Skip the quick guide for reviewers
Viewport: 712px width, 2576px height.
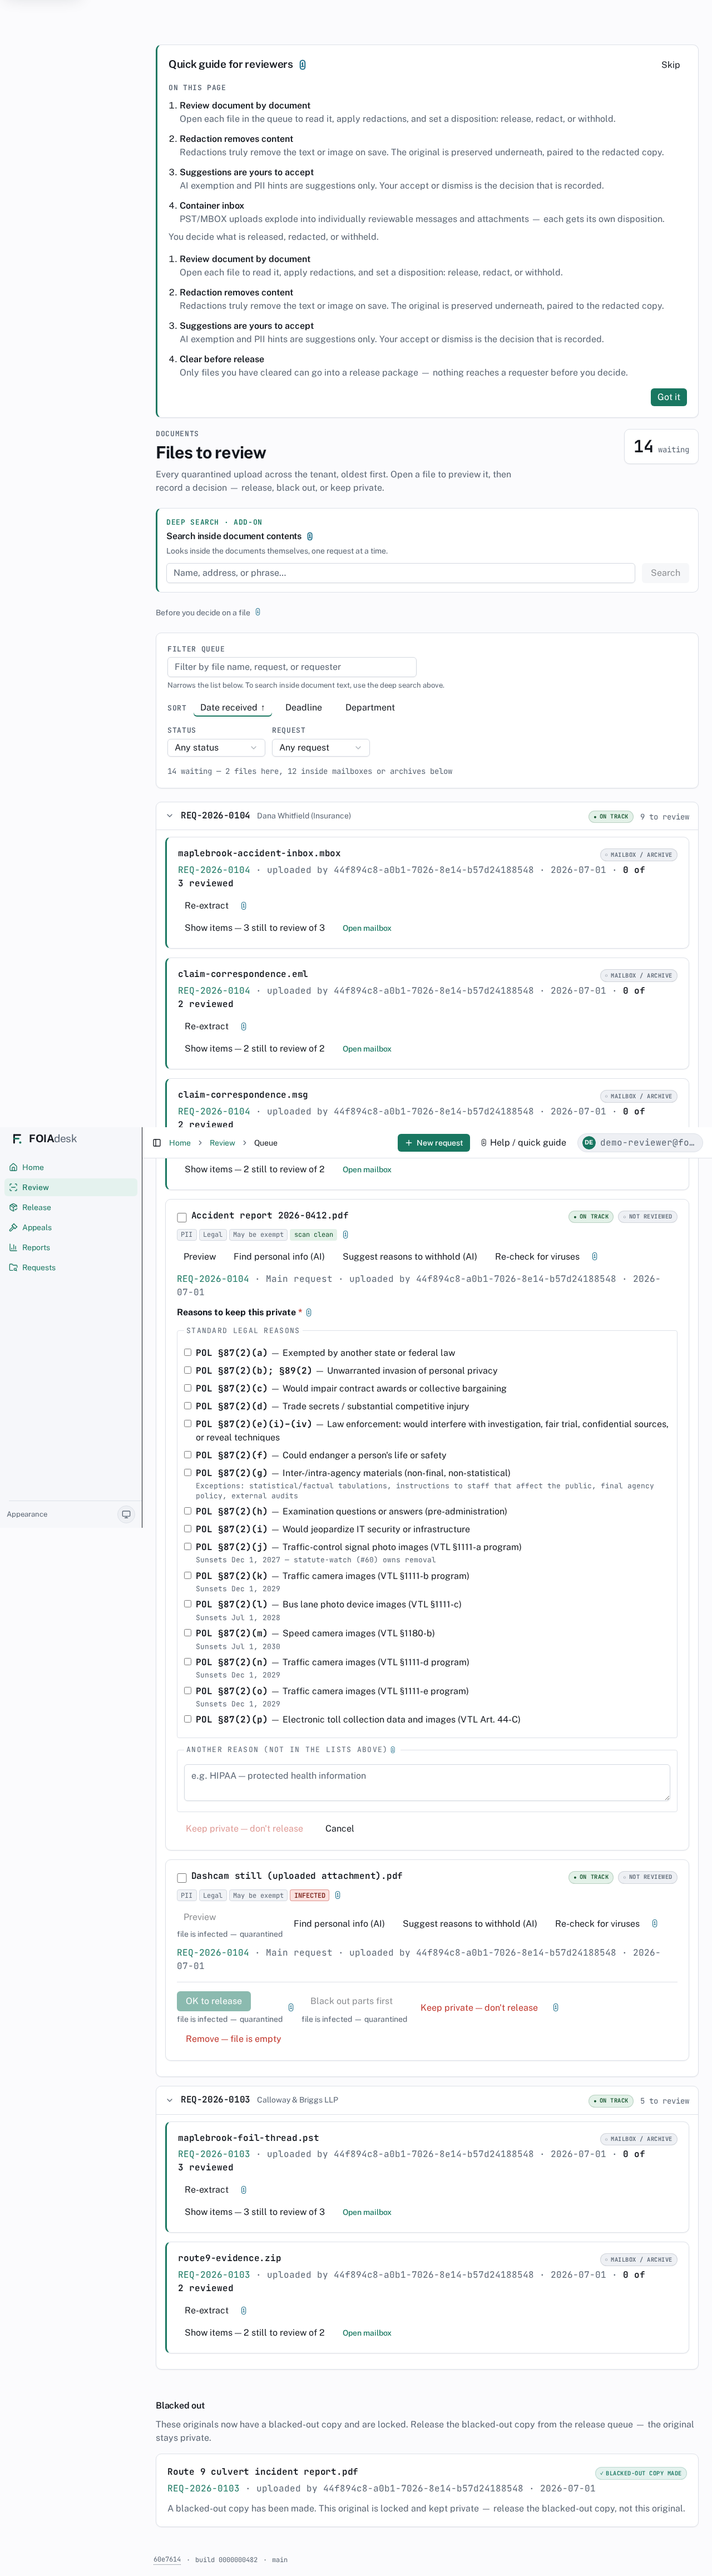(671, 65)
